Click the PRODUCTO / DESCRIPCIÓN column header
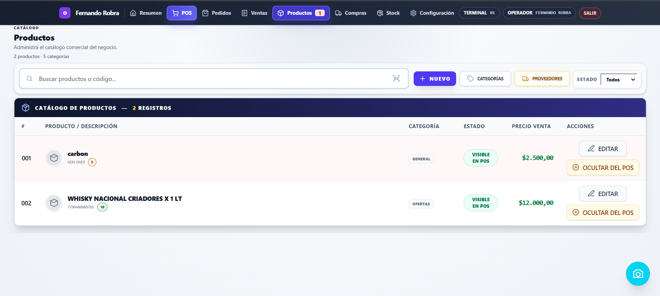 click(81, 126)
